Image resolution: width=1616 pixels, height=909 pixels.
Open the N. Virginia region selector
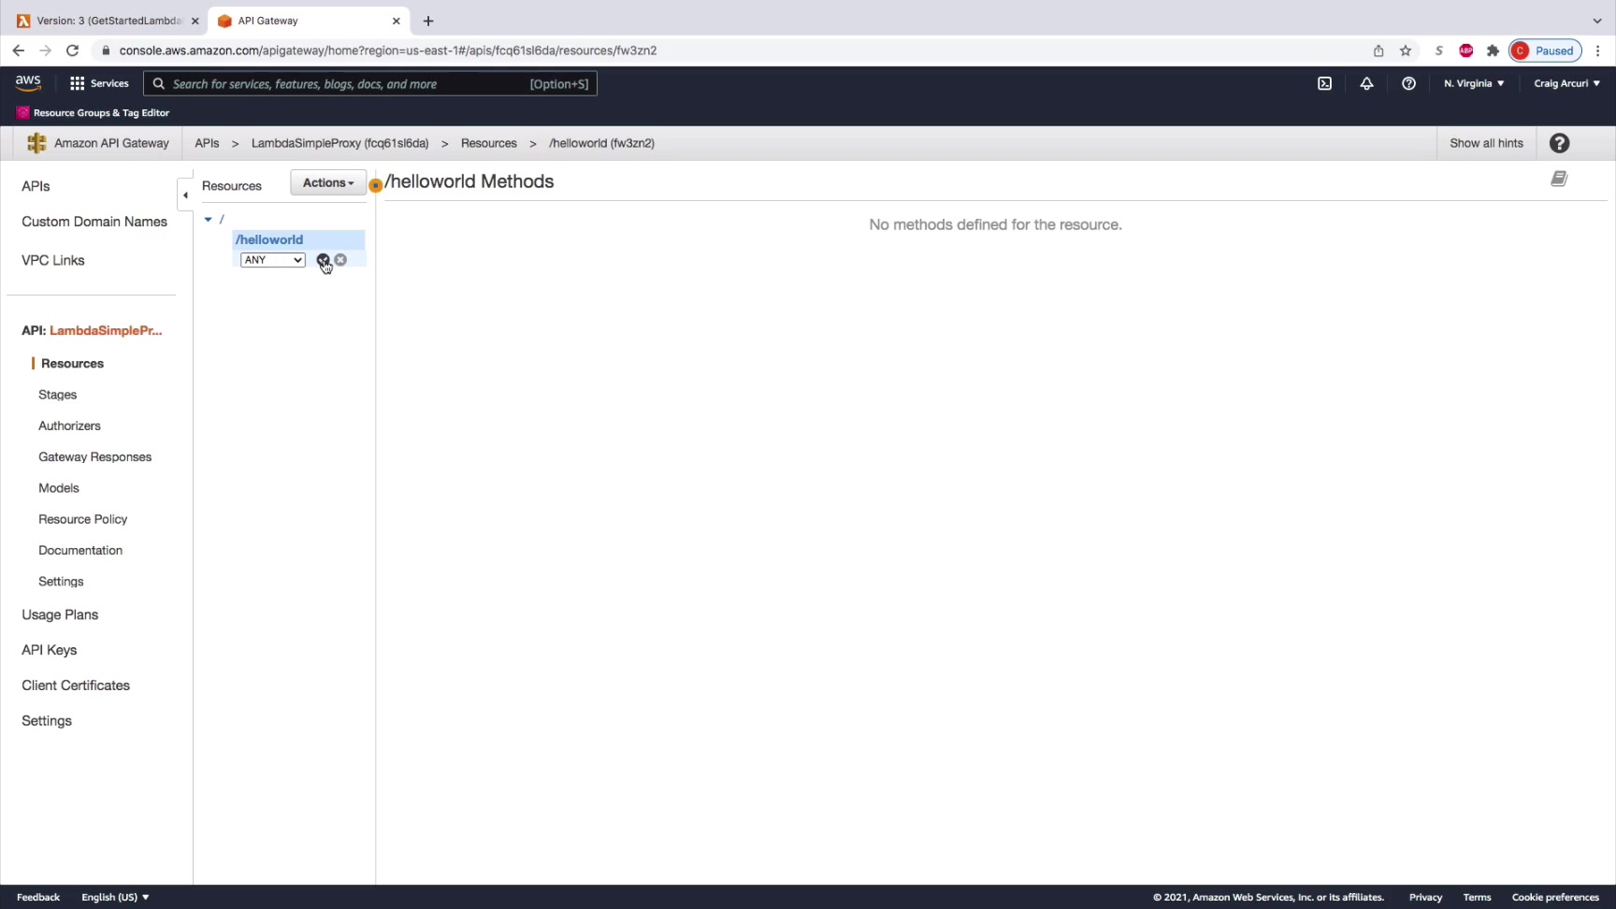point(1474,83)
